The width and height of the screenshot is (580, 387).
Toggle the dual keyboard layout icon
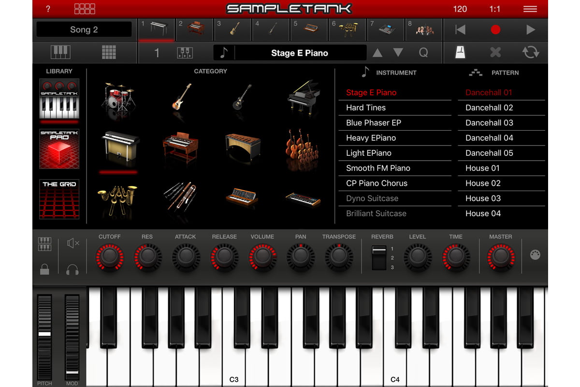pyautogui.click(x=44, y=244)
